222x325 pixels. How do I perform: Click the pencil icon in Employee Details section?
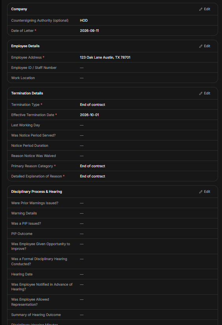[201, 46]
